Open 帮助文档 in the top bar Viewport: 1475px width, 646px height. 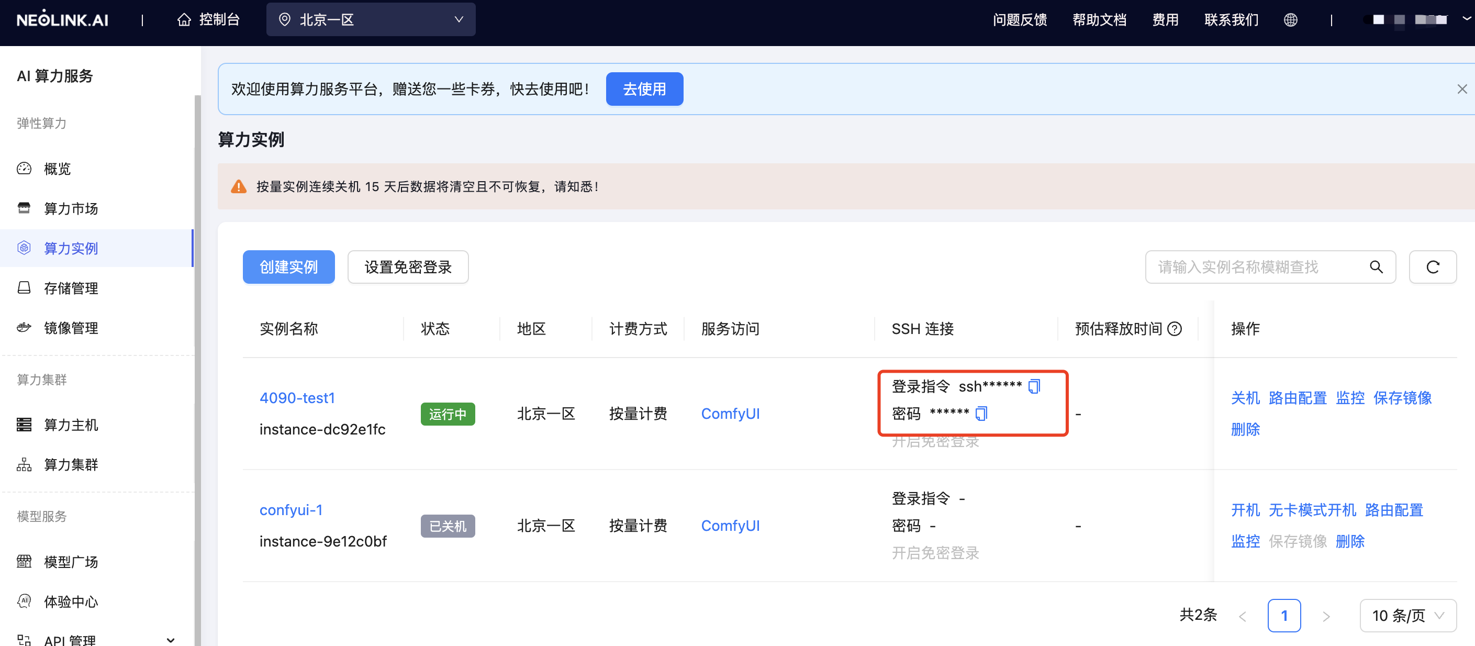click(x=1099, y=20)
